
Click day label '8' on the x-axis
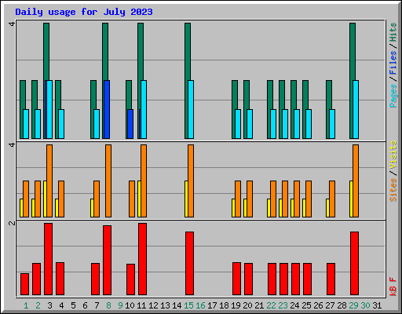coord(108,305)
